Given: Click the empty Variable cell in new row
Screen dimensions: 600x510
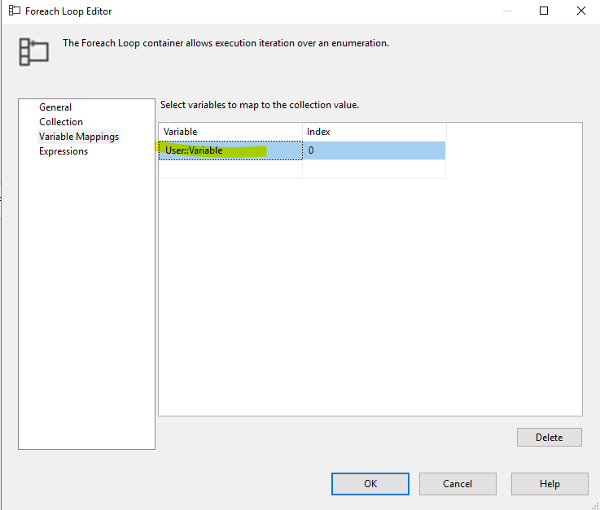Looking at the screenshot, I should point(230,169).
